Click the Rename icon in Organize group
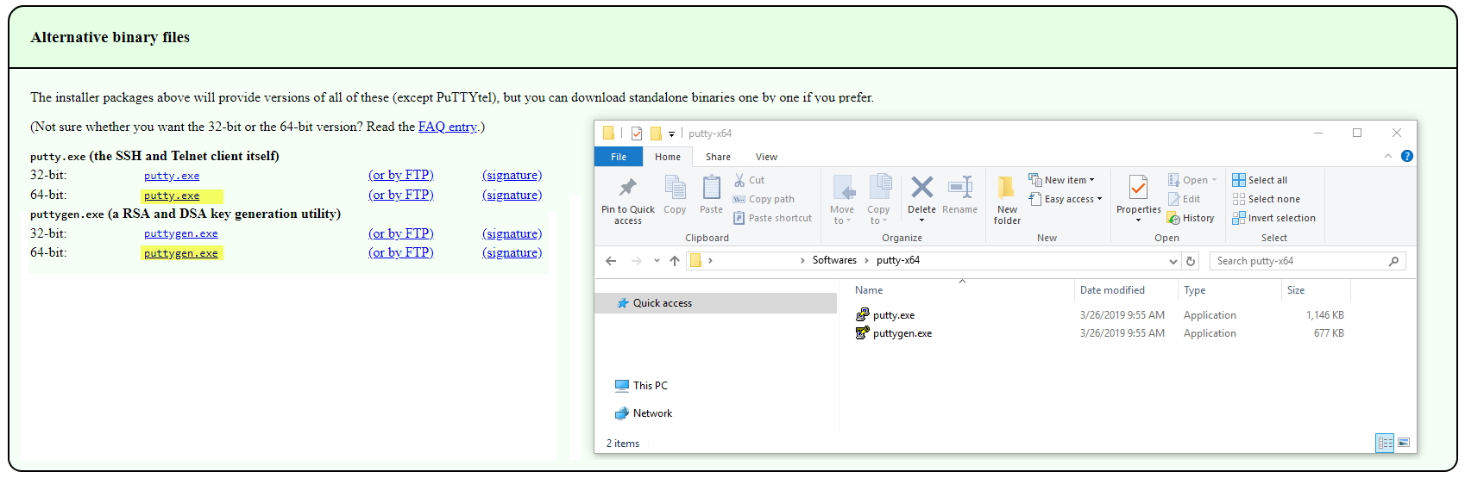Image resolution: width=1465 pixels, height=478 pixels. coord(959,189)
